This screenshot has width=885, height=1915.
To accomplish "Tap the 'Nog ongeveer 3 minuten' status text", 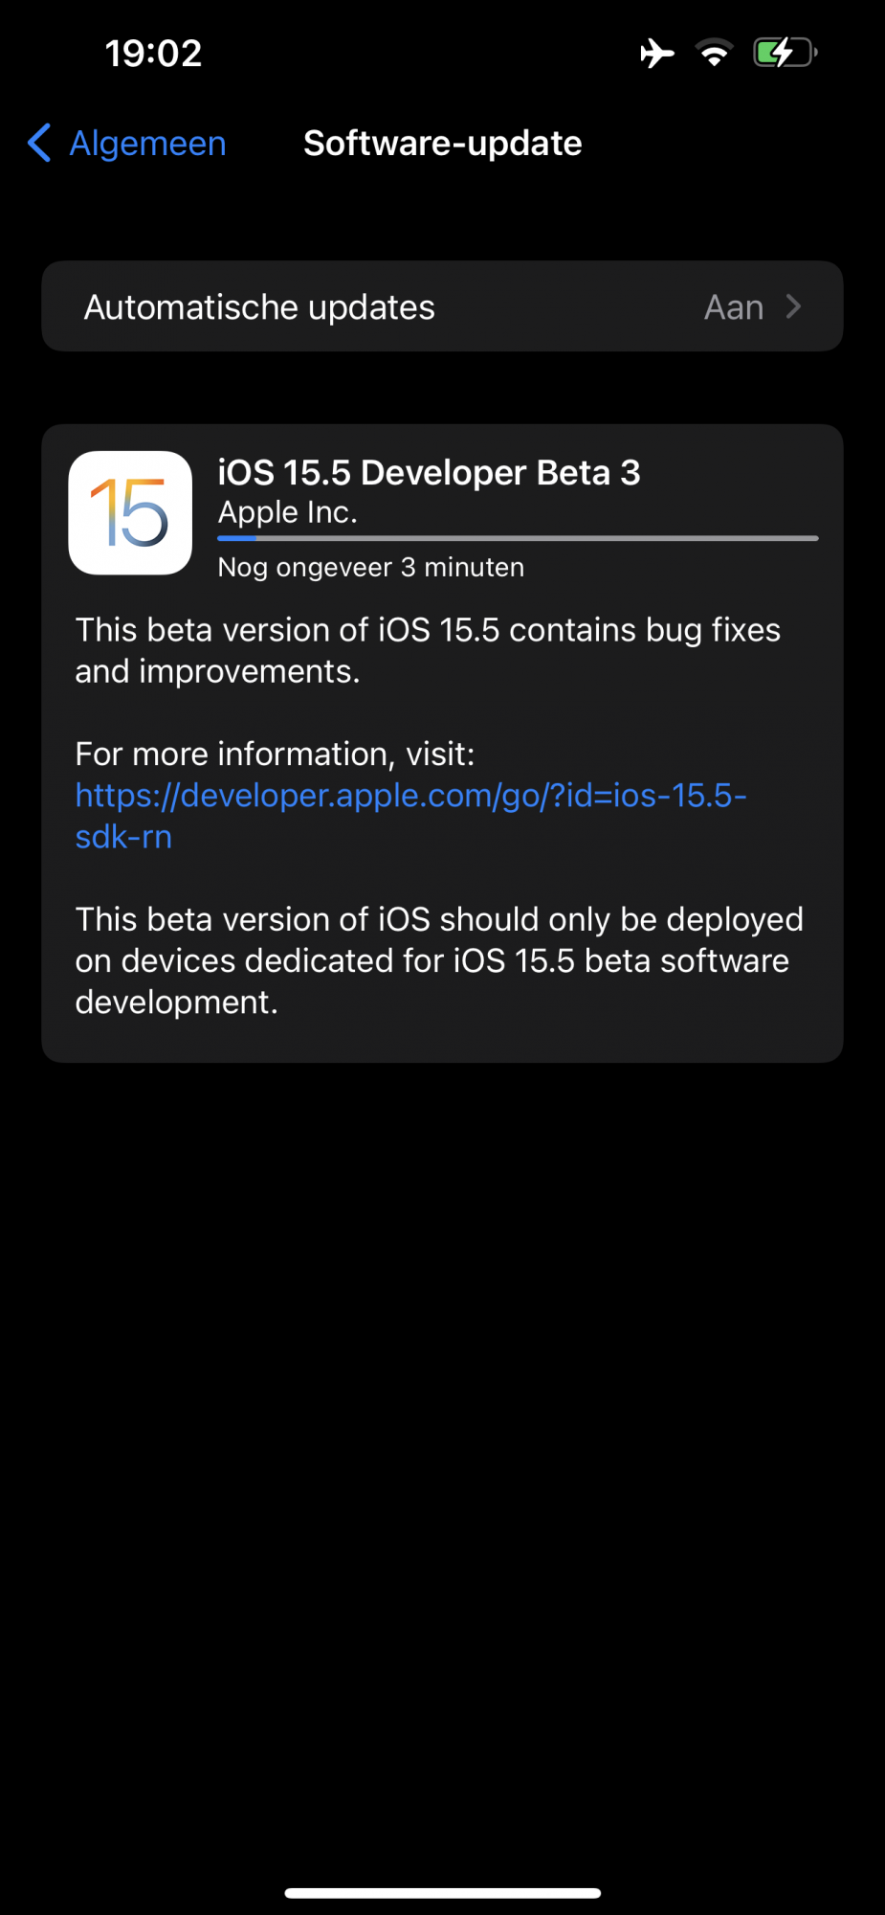I will [x=371, y=568].
